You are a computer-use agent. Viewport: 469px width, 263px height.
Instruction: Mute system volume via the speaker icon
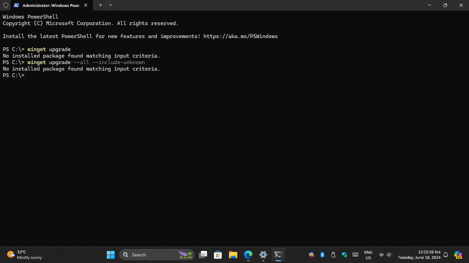coord(389,255)
